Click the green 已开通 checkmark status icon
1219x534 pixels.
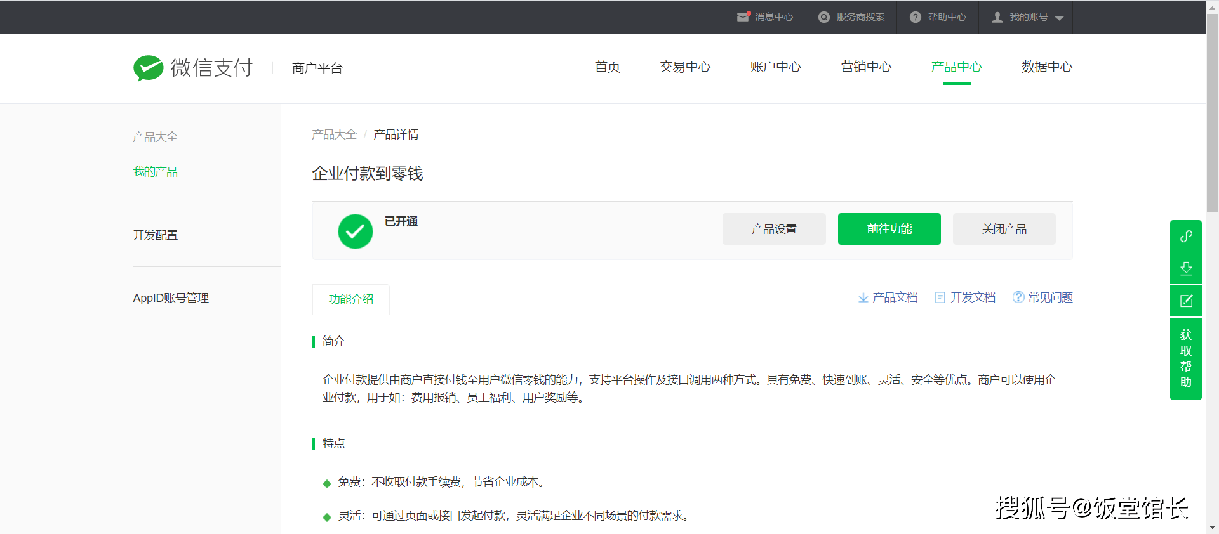coord(355,231)
